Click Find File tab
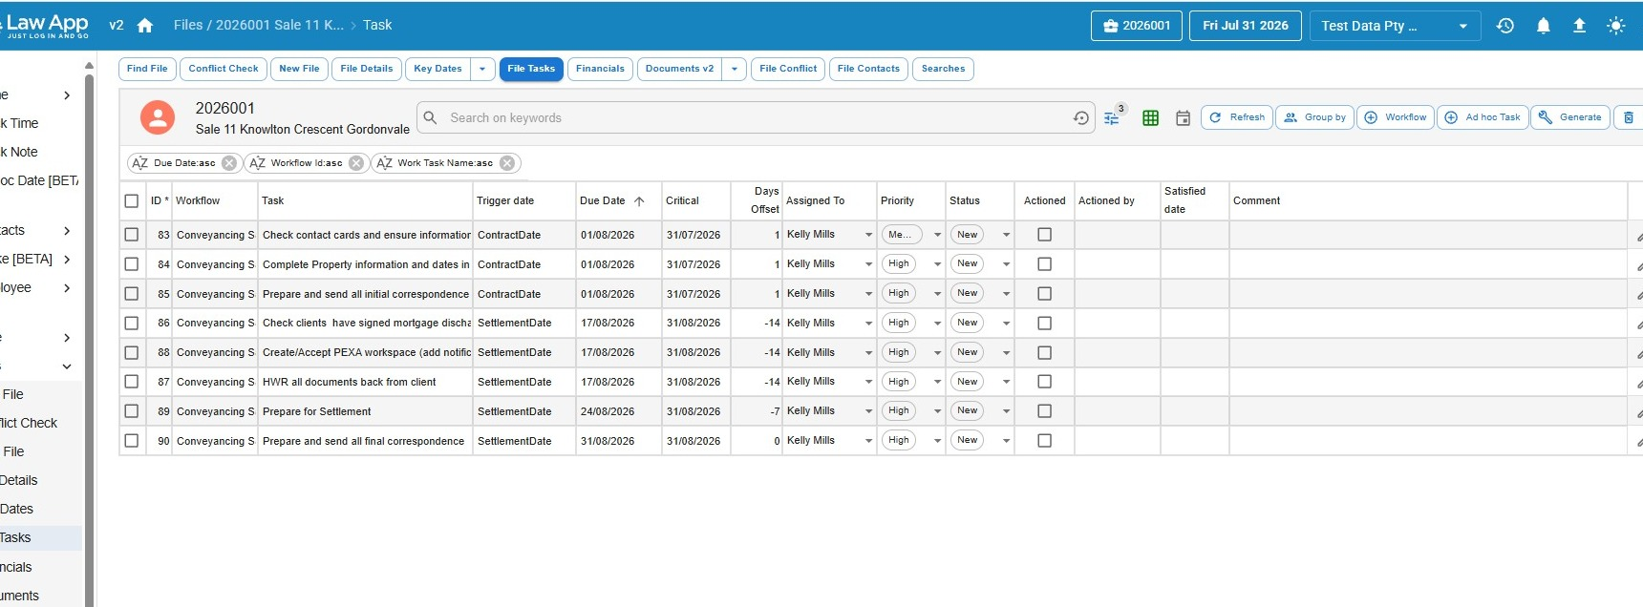The height and width of the screenshot is (607, 1643). point(147,69)
